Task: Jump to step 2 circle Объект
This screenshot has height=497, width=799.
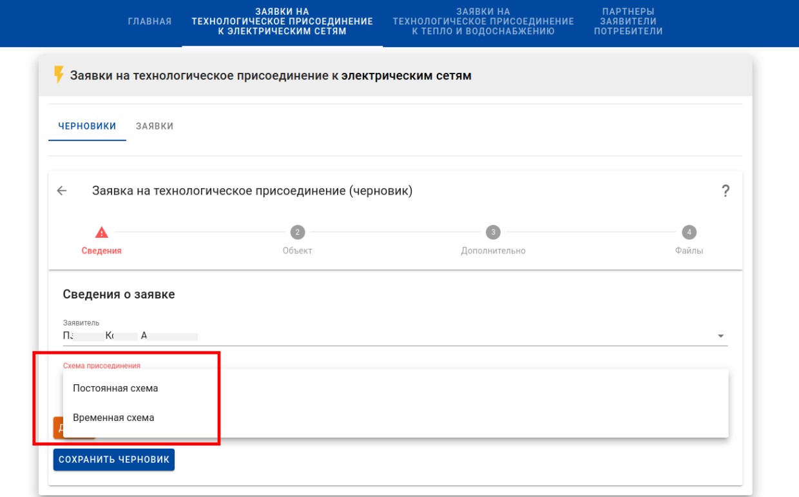Action: [297, 233]
